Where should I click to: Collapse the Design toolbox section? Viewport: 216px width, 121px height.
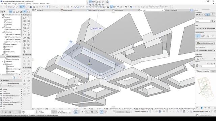coord(24,15)
